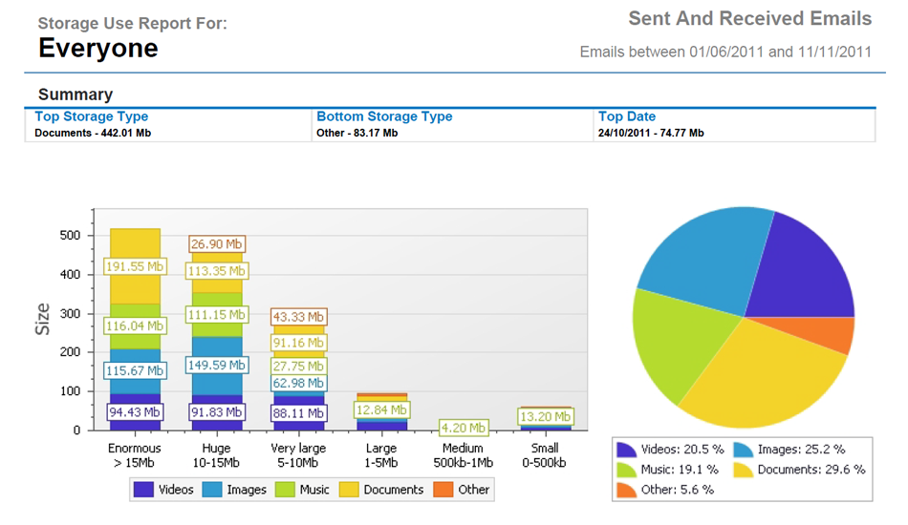Image resolution: width=908 pixels, height=525 pixels.
Task: Click the Music color swatch in bar legend
Action: pos(285,490)
